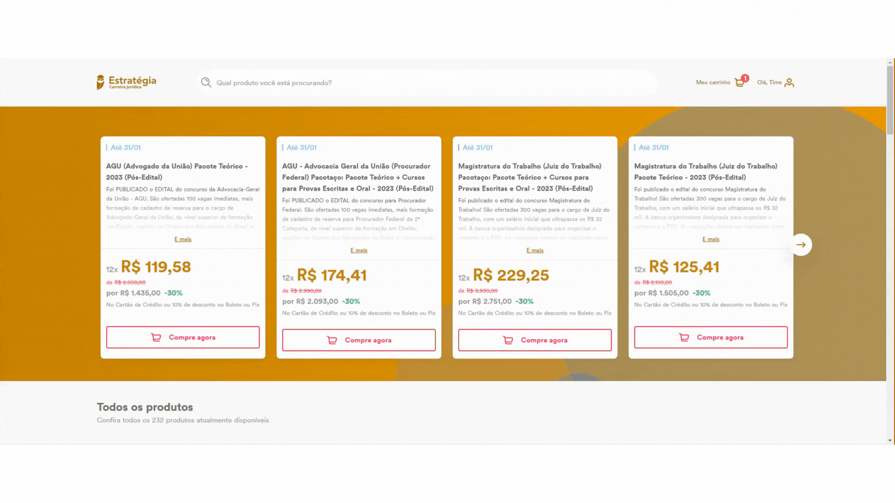Click the scrollbar down arrow
This screenshot has width=895, height=503.
point(890,440)
